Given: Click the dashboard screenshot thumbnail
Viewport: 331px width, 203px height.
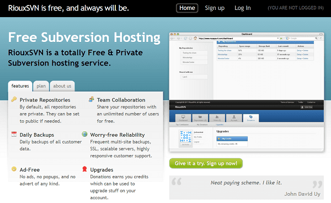Looking at the screenshot, I should 247,92.
